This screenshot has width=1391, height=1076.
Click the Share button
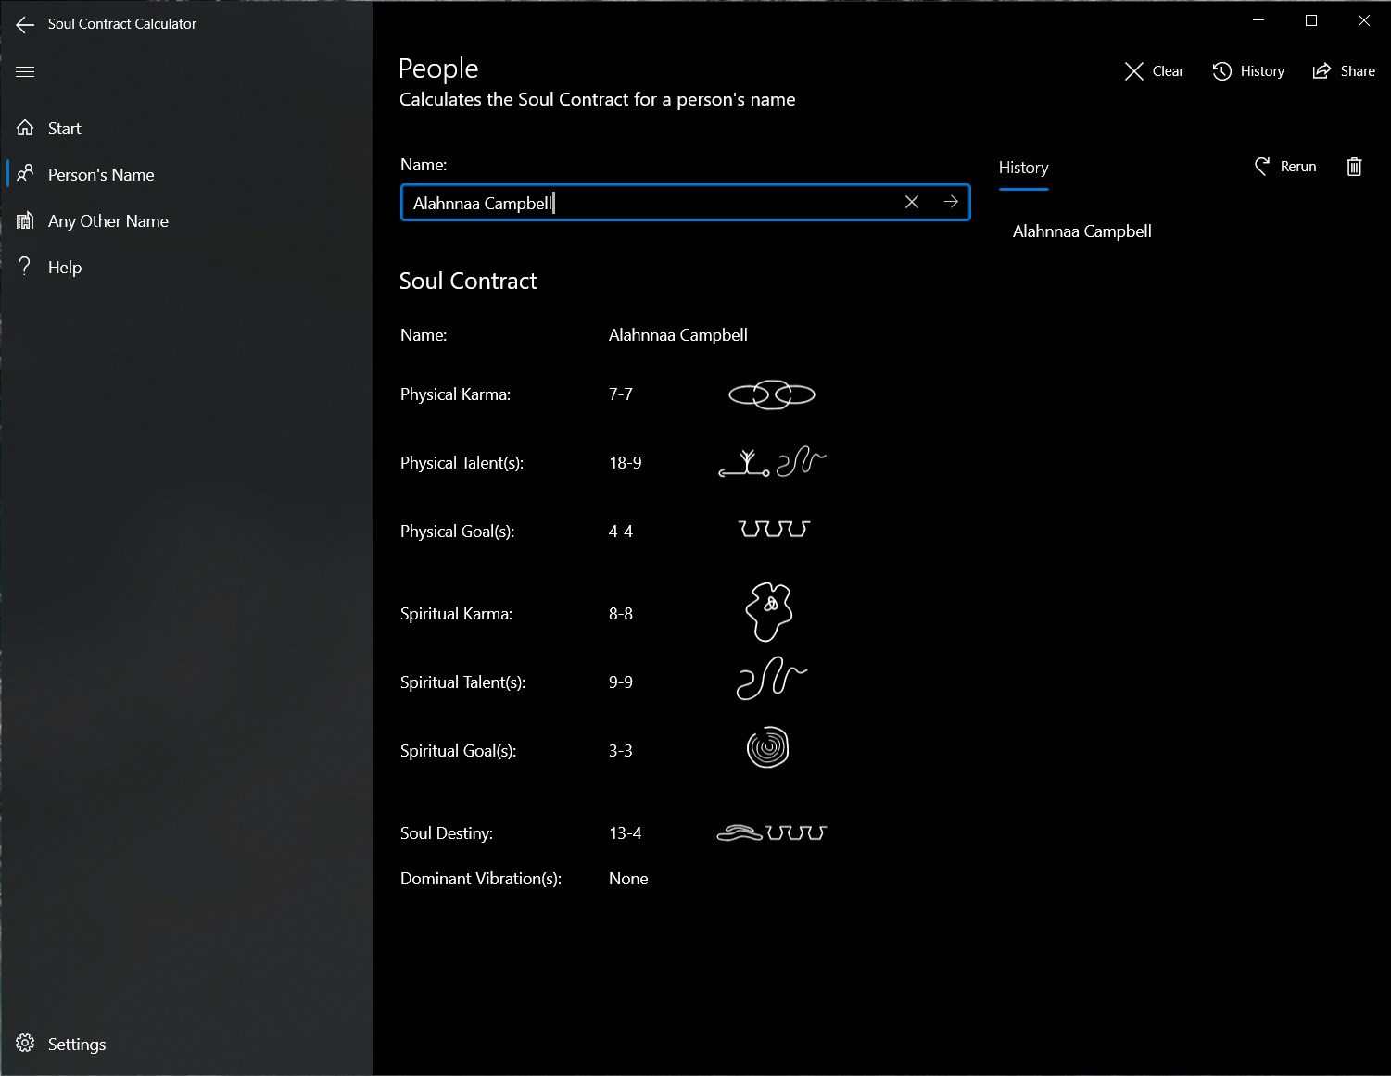tap(1344, 71)
